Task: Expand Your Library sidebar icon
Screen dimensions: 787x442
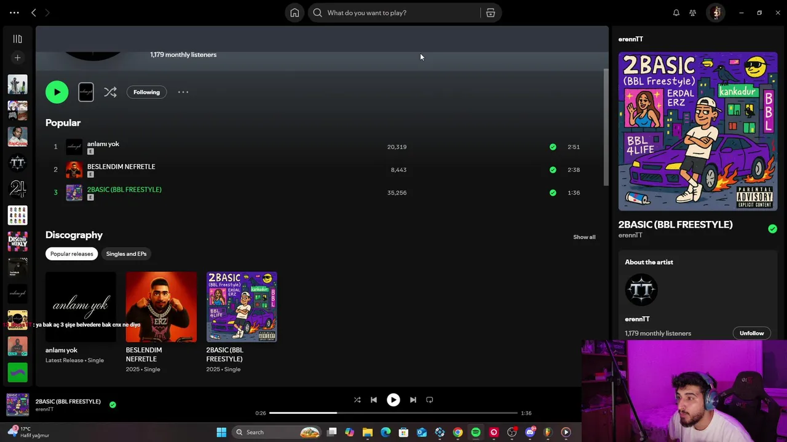Action: pyautogui.click(x=17, y=39)
